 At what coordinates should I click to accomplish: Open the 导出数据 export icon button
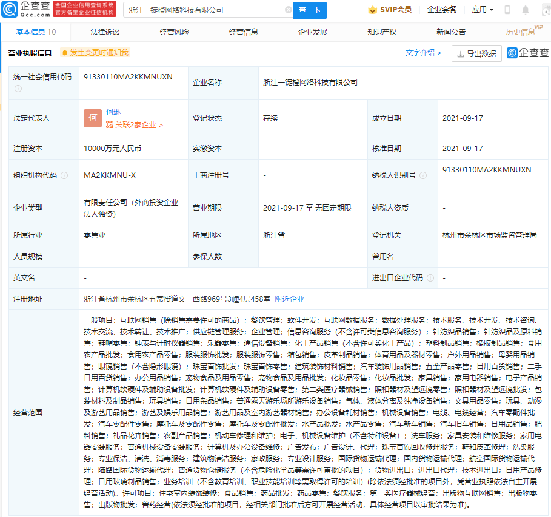[460, 54]
